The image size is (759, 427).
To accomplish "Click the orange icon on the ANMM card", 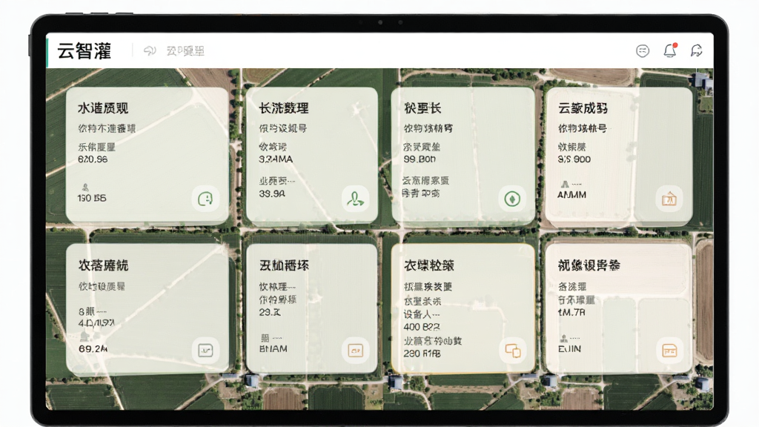I will 669,199.
